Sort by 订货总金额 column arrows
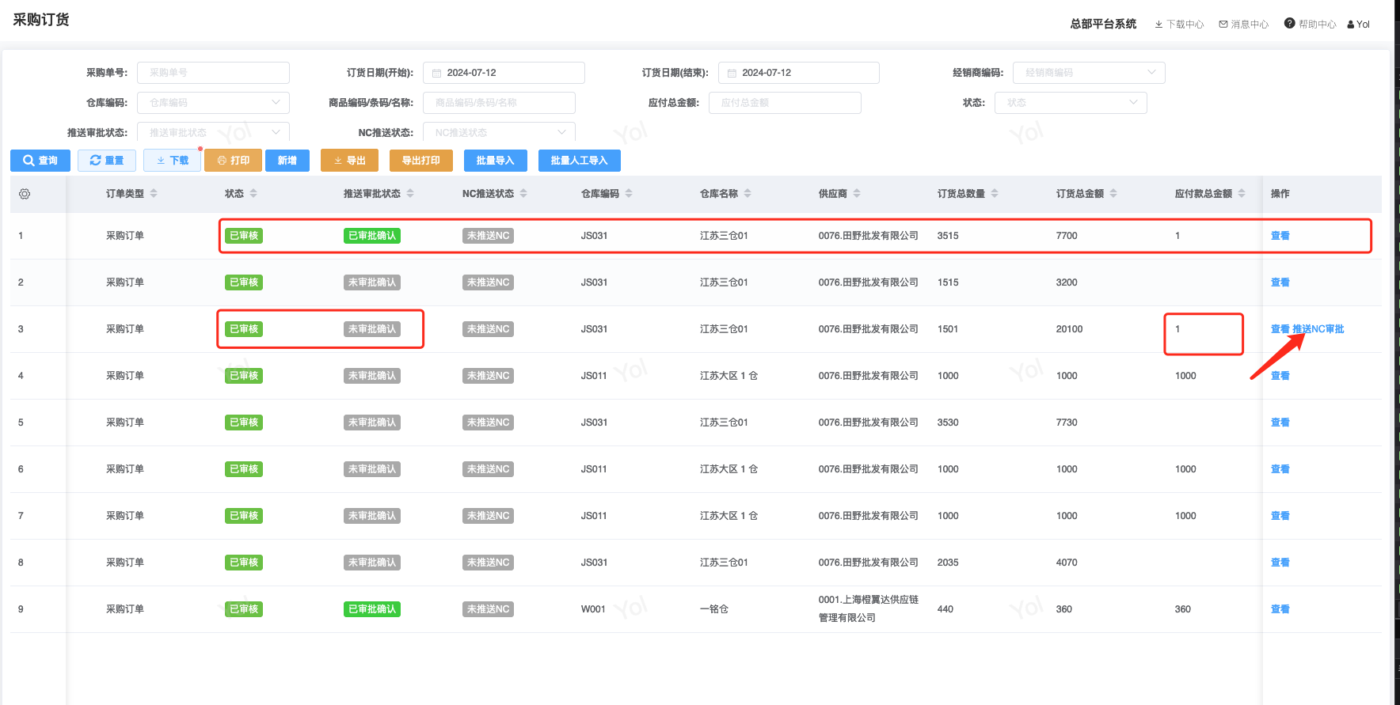The width and height of the screenshot is (1400, 705). click(1113, 194)
